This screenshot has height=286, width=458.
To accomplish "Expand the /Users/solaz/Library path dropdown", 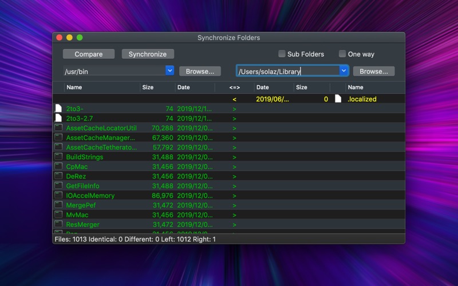I will pos(343,70).
